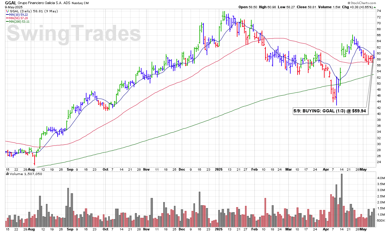Click the copyright symbol before StockCharts.com
Viewport: 390px width, 232px height.
coord(349,3)
